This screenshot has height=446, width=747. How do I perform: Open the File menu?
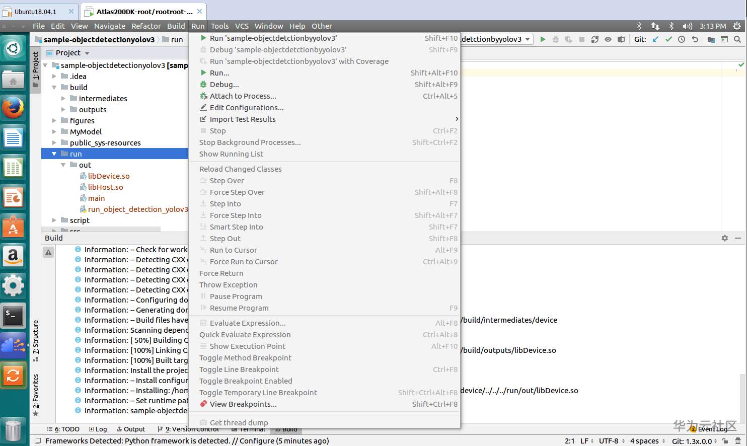point(39,26)
